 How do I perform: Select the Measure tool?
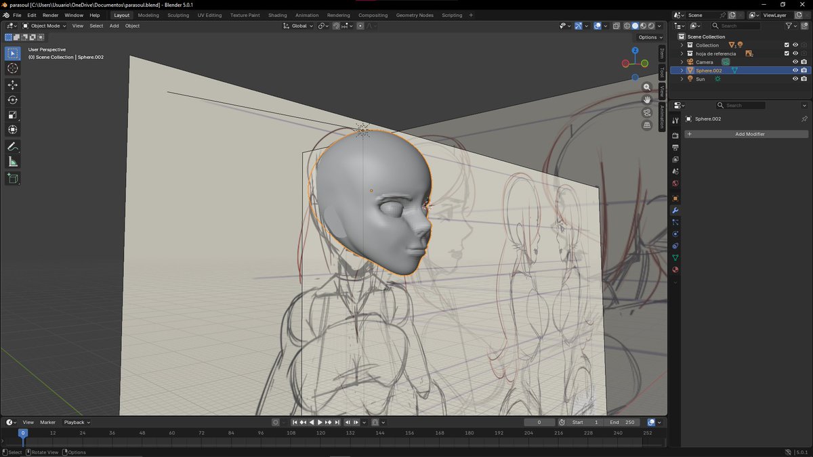pos(13,161)
